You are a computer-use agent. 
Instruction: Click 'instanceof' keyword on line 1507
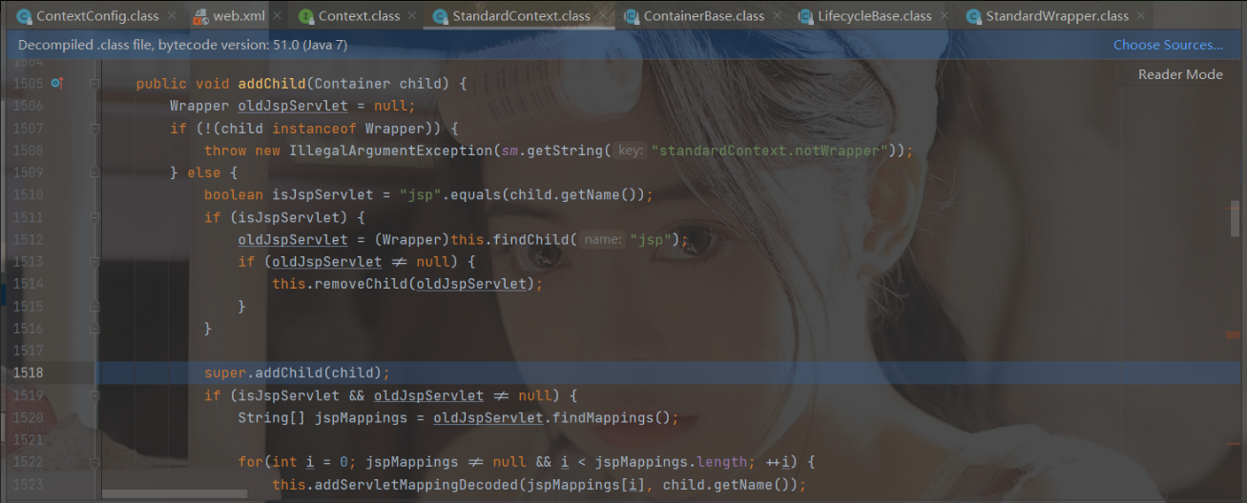click(x=314, y=128)
